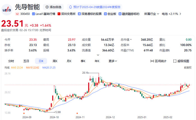Click the +1.64% change percentage
The width and height of the screenshot is (196, 120).
[x=46, y=26]
